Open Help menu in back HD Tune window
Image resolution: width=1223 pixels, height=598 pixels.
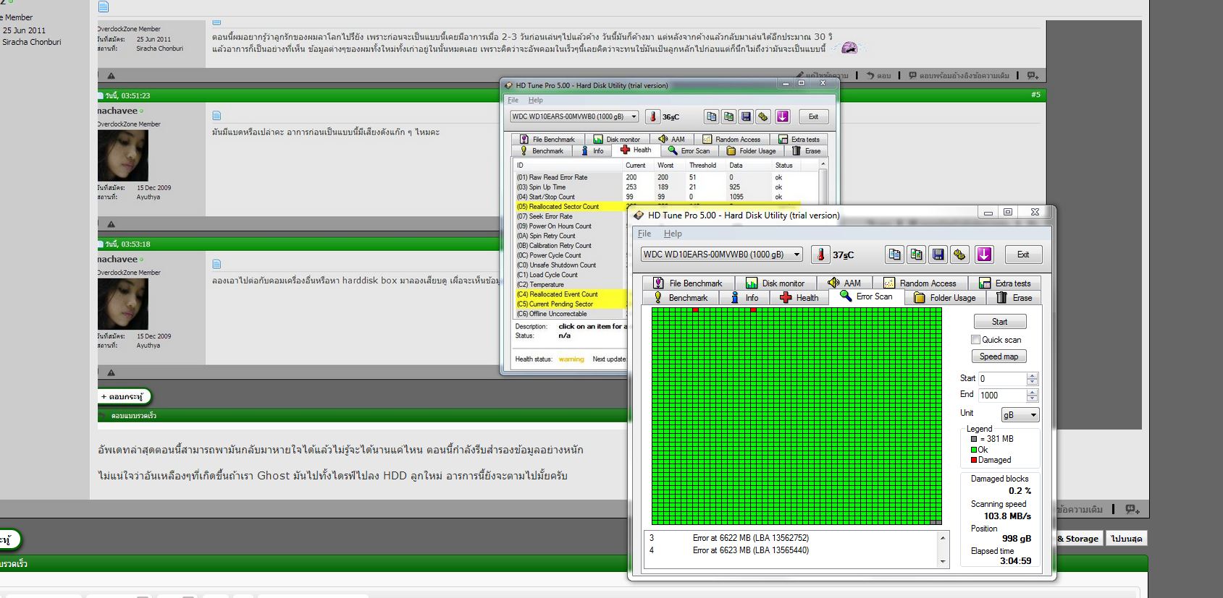tap(535, 100)
